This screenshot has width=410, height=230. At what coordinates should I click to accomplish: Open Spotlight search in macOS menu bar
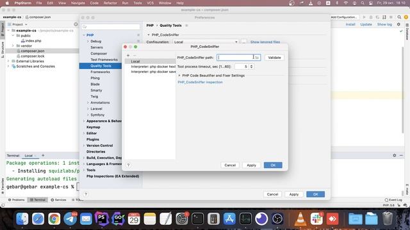pyautogui.click(x=363, y=3)
